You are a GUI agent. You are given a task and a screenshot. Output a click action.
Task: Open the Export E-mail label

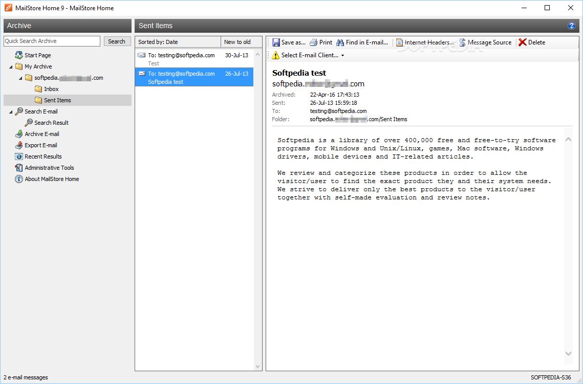pos(40,145)
